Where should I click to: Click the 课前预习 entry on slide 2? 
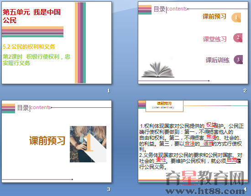(214, 16)
